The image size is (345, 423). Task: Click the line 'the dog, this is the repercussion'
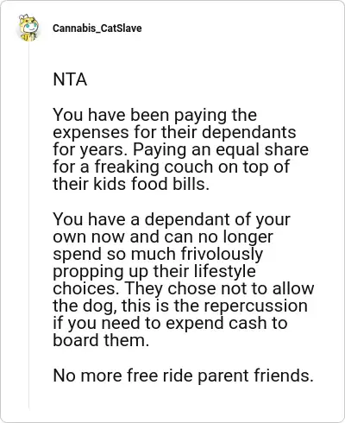pos(180,306)
